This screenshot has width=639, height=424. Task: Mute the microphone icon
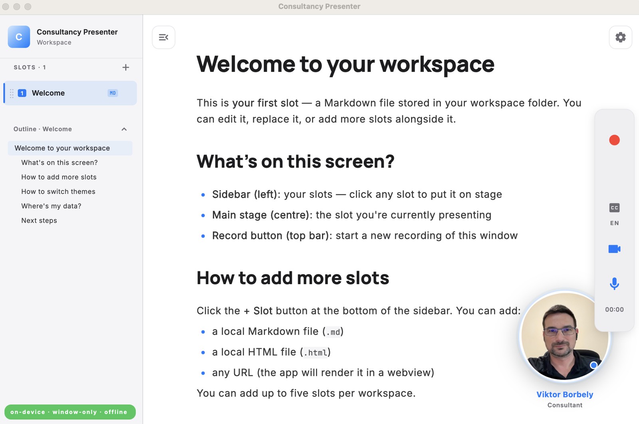[614, 284]
